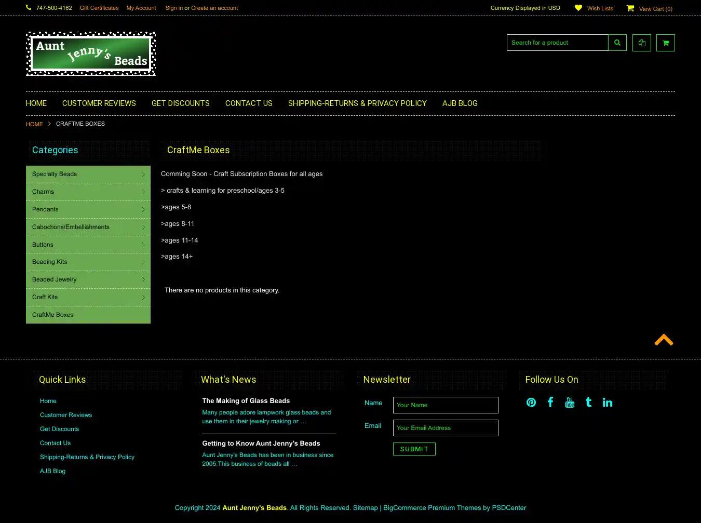Open the Customer Reviews nav menu item
Image resolution: width=701 pixels, height=523 pixels.
(99, 103)
